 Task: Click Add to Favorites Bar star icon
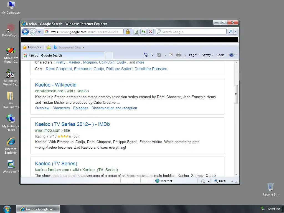tap(48, 47)
